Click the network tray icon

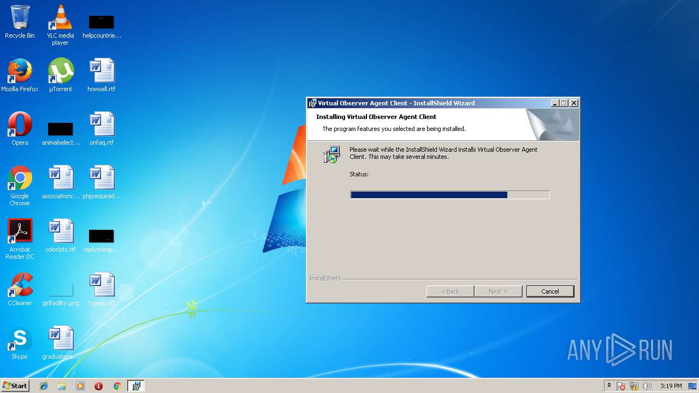point(634,386)
